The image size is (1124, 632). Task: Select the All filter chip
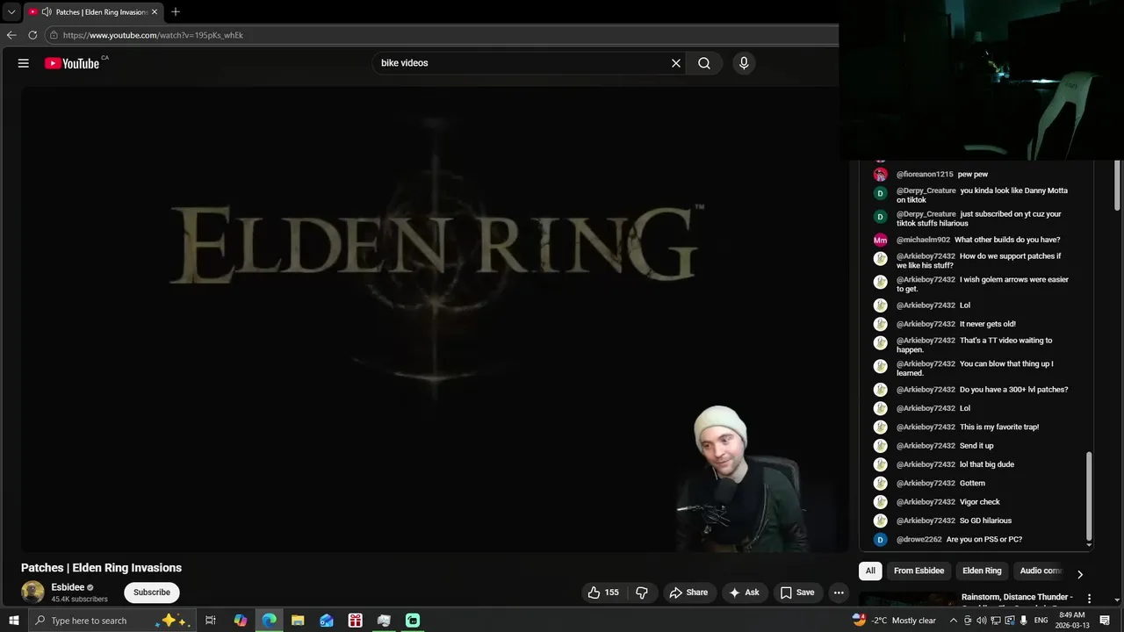click(x=870, y=571)
